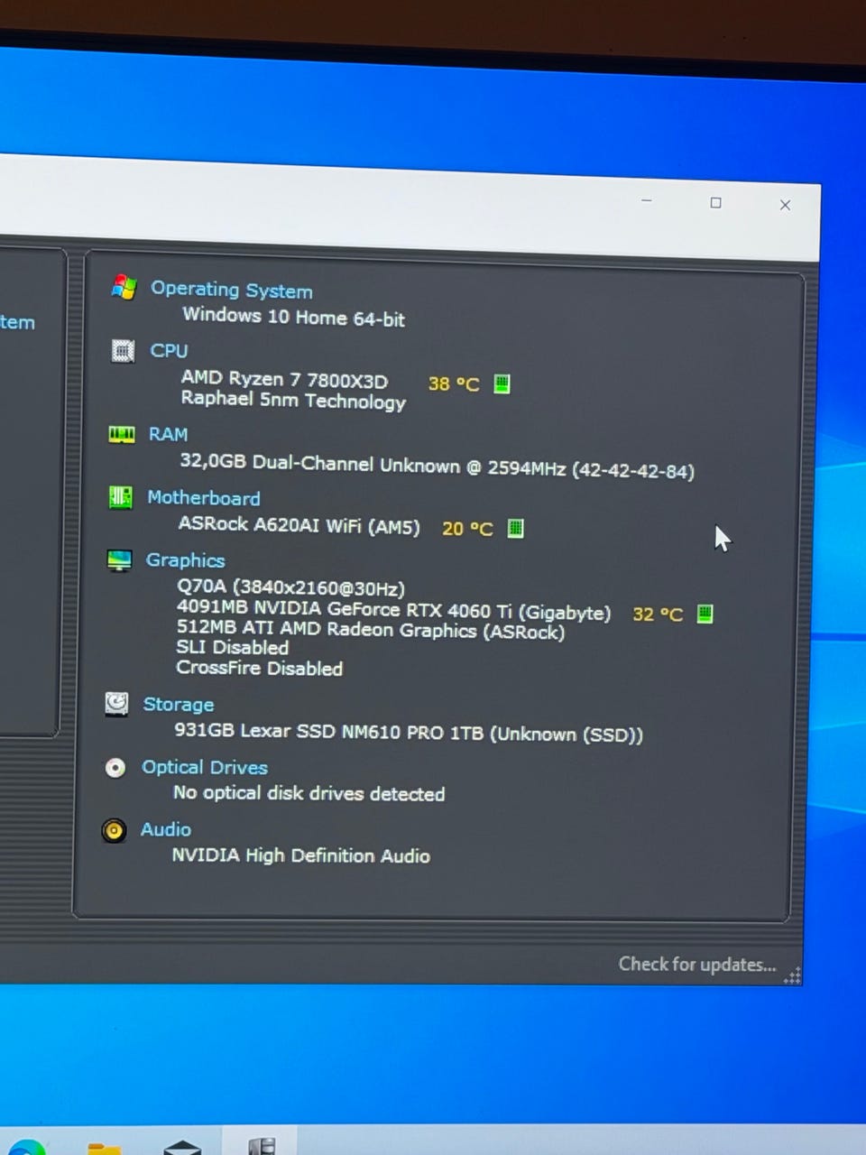Click the Speccy taskbar icon
The image size is (866, 1155).
coord(261,1146)
